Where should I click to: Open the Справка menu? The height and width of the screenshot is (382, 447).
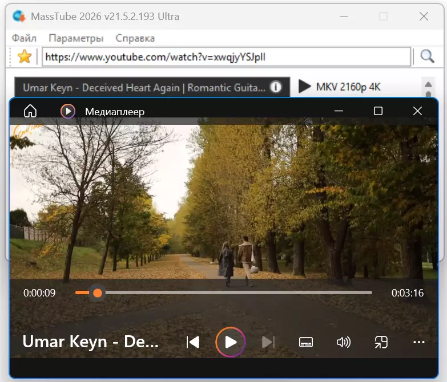(x=135, y=38)
